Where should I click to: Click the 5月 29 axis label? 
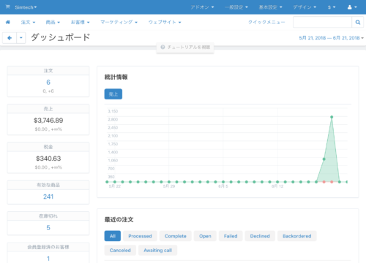(169, 186)
